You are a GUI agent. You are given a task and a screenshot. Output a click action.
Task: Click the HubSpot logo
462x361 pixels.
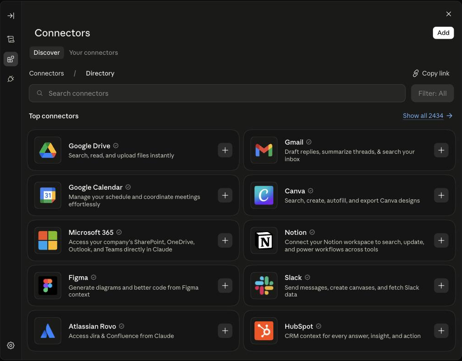[x=264, y=331]
